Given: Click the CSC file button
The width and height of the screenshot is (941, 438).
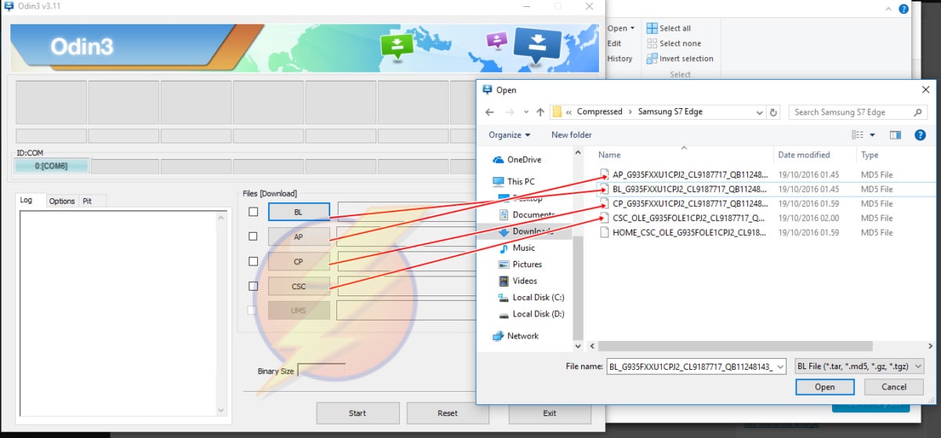Looking at the screenshot, I should (x=299, y=287).
